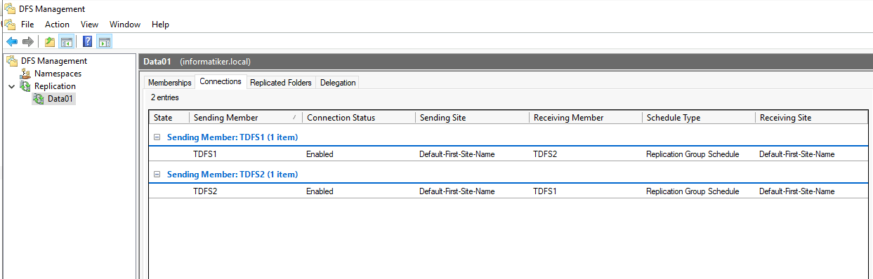Toggle the Show/Hide Action Pane icon

(x=104, y=42)
